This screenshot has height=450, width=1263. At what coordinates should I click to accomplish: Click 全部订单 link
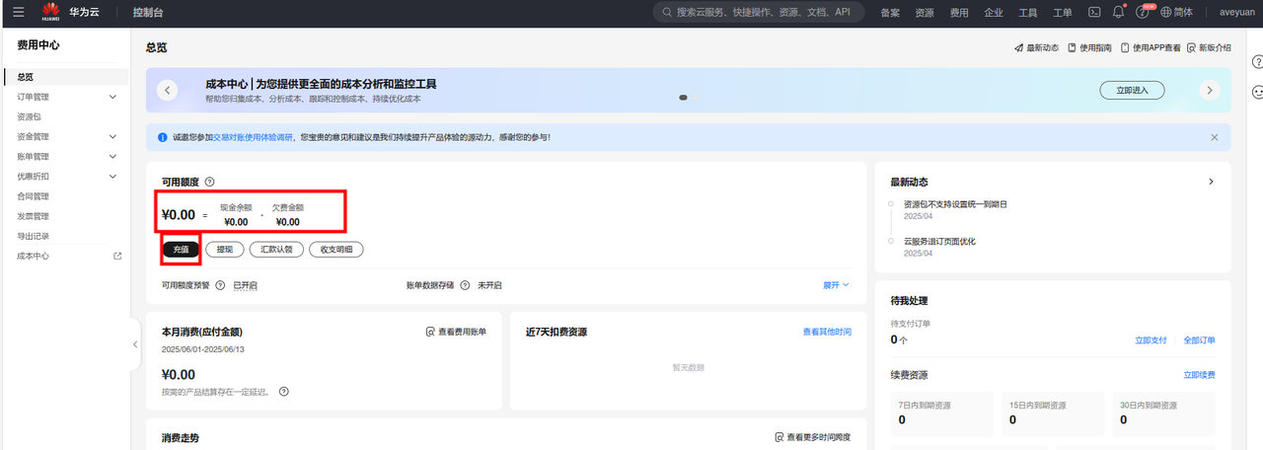pyautogui.click(x=1200, y=340)
